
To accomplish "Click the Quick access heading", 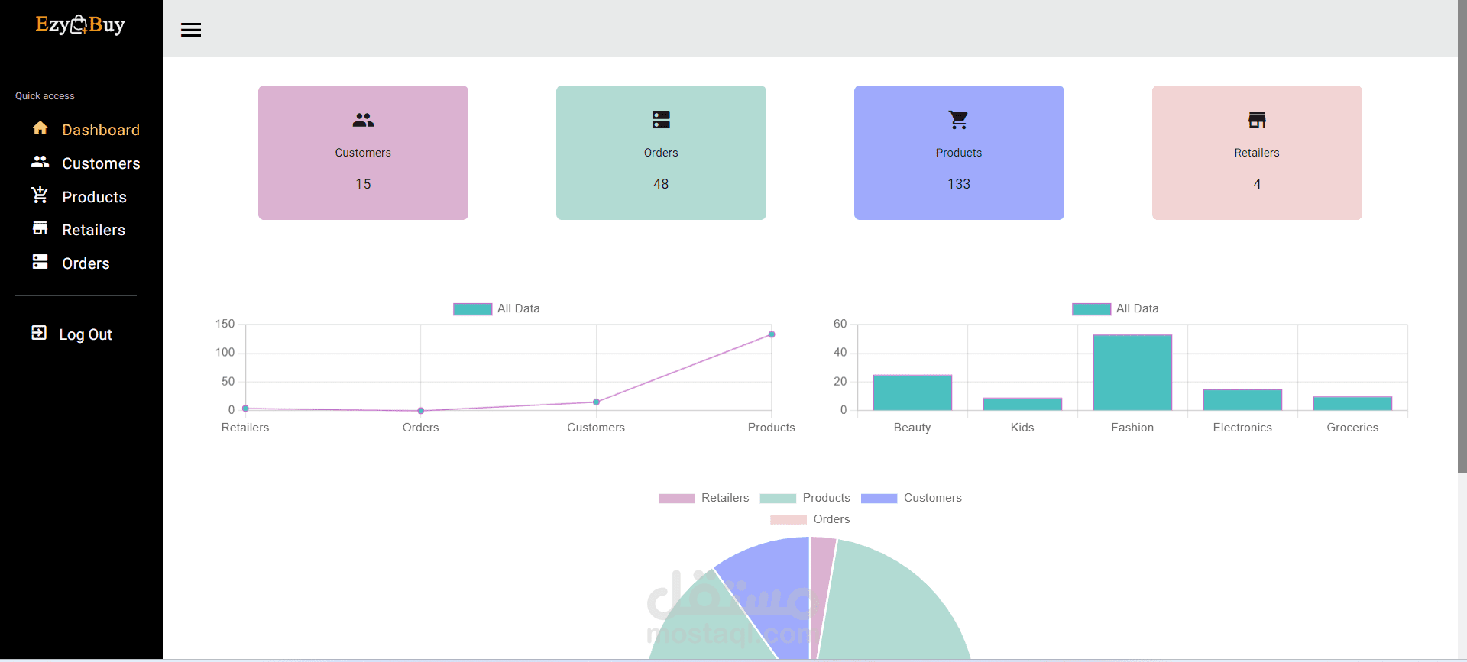I will pos(45,96).
